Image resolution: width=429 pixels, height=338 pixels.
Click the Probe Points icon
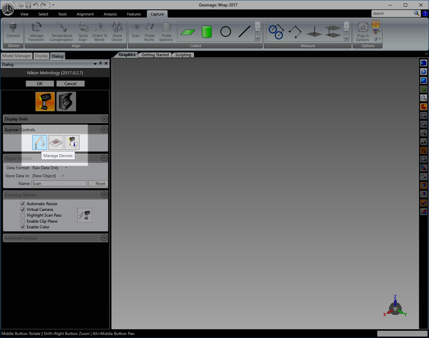149,31
